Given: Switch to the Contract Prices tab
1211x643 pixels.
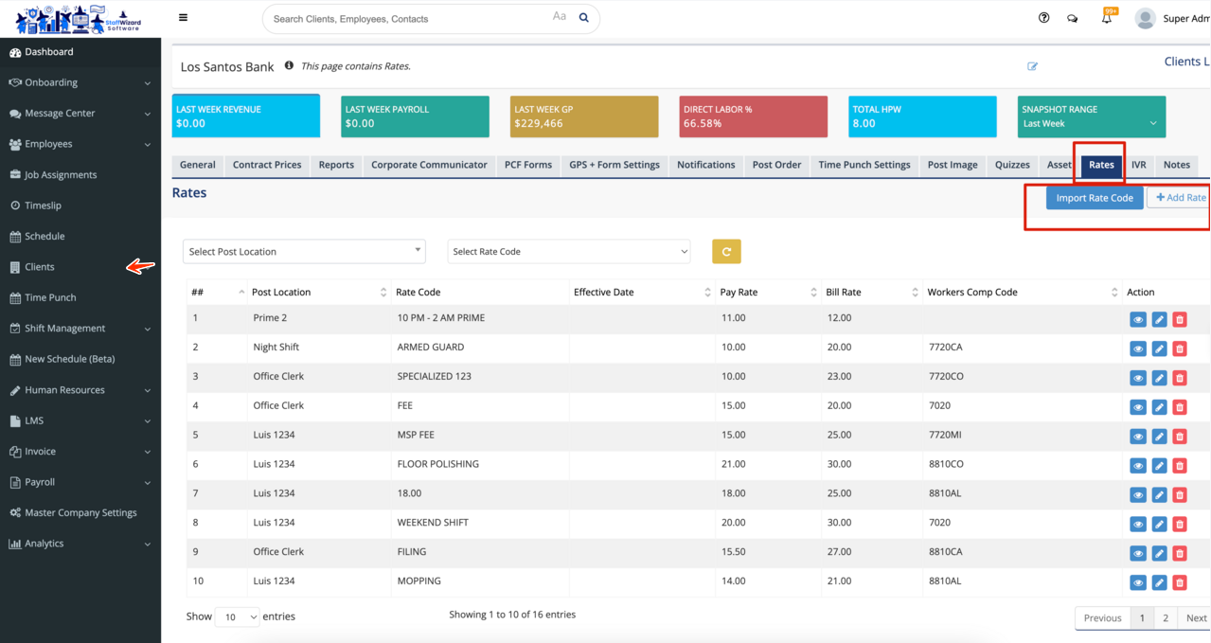Looking at the screenshot, I should coord(267,165).
